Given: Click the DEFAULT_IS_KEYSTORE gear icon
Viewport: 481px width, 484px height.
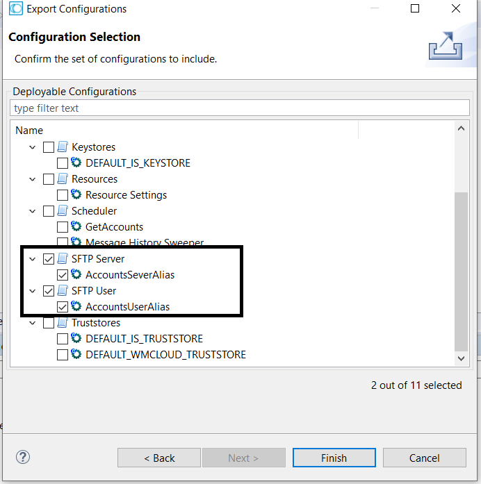Looking at the screenshot, I should [76, 163].
